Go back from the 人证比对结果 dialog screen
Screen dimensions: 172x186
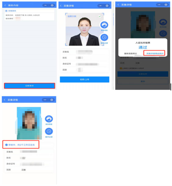coord(118,5)
